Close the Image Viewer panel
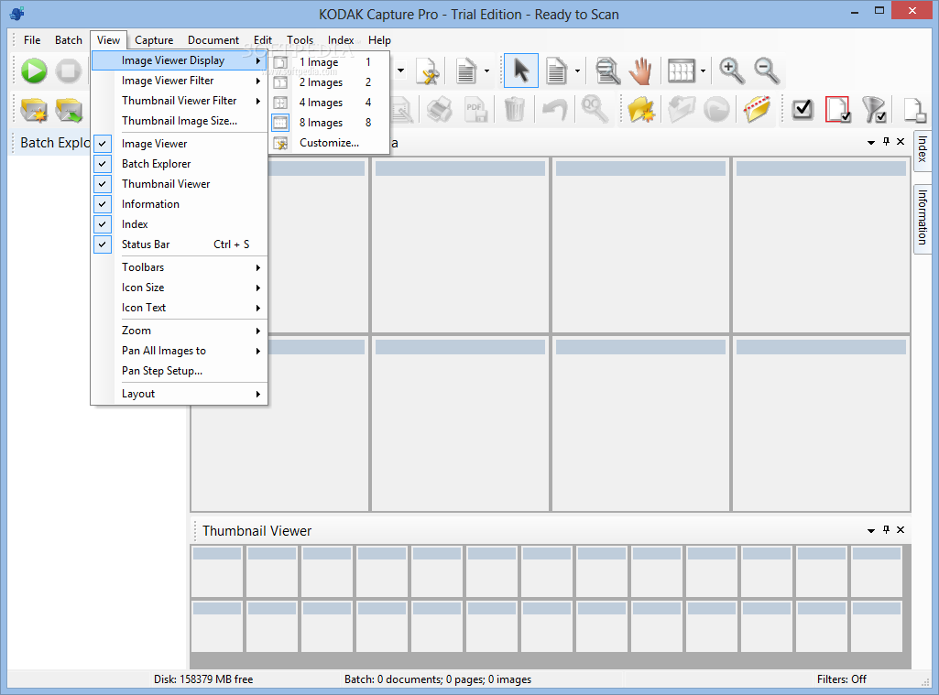The image size is (939, 695). tap(901, 142)
